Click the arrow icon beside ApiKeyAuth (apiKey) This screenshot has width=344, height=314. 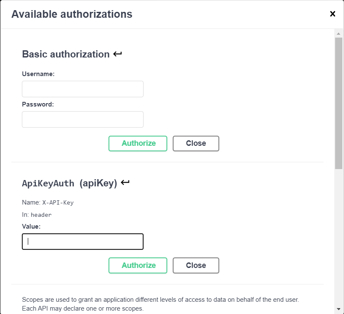(x=125, y=182)
